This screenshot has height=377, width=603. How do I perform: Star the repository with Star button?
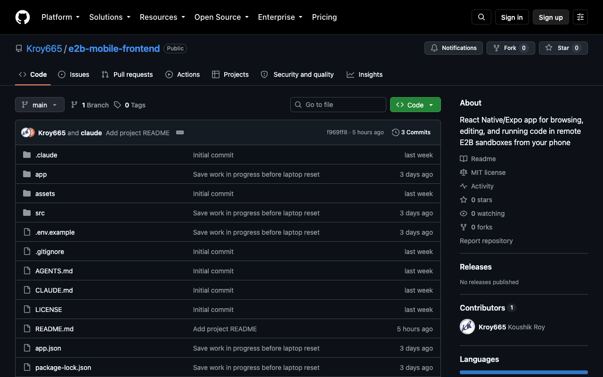(x=563, y=48)
